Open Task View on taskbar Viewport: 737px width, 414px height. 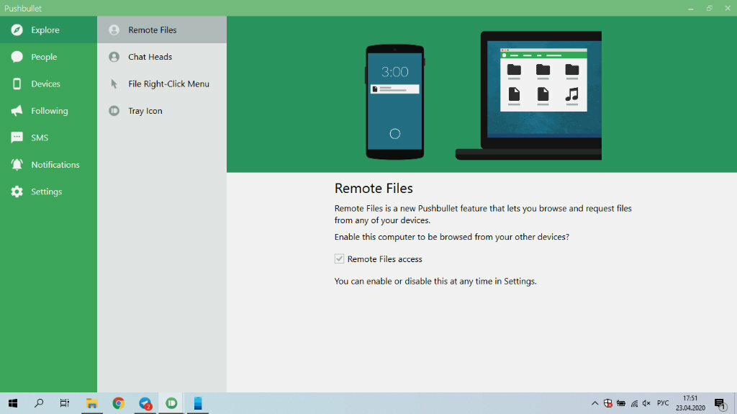[x=65, y=403]
